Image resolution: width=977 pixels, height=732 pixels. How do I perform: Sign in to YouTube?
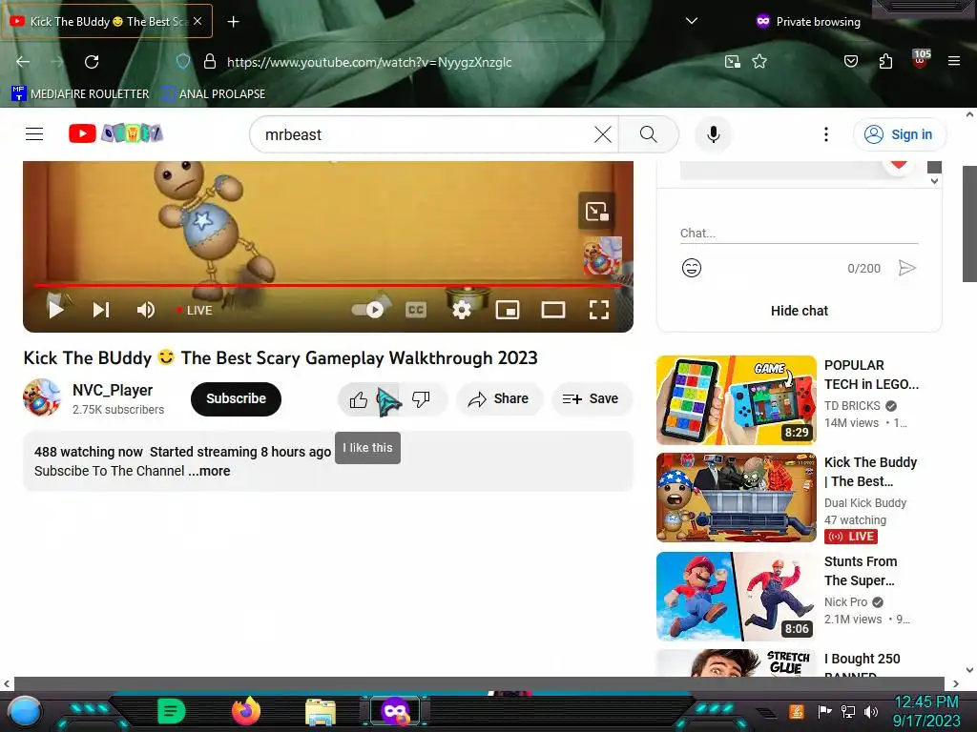(900, 134)
